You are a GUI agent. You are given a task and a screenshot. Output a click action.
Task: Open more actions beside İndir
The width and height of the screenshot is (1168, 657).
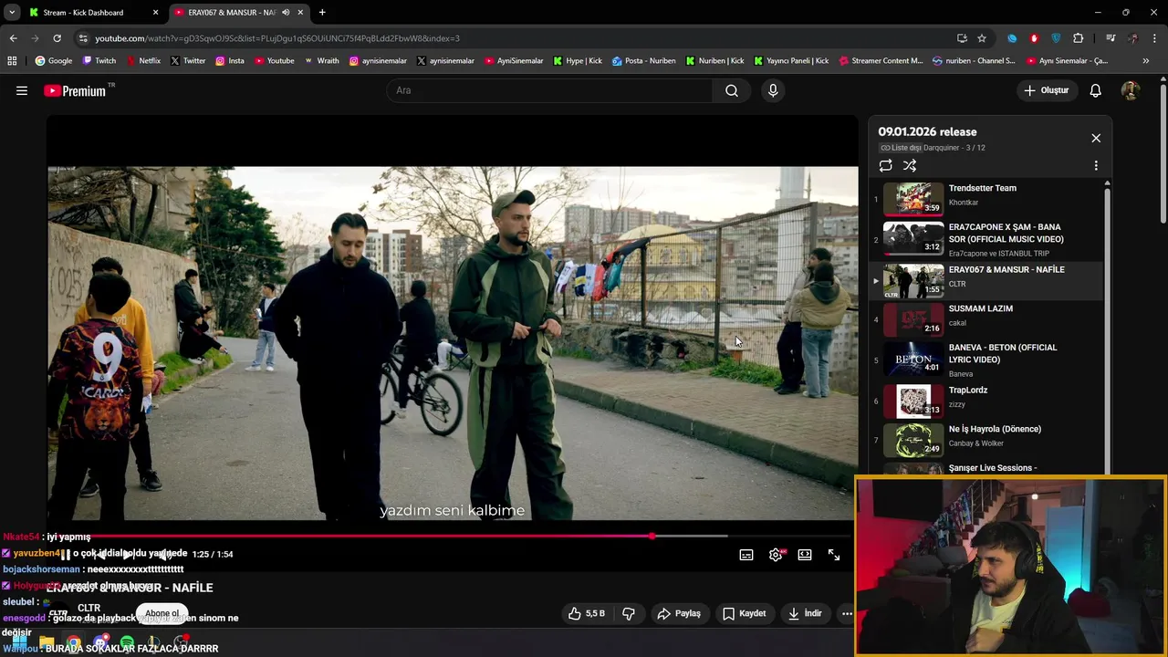pos(847,613)
